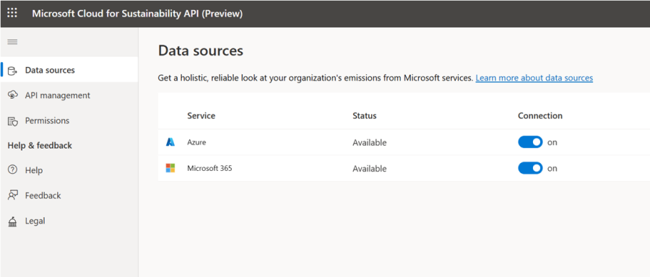Click the API management cloud icon
The width and height of the screenshot is (650, 277).
12,95
